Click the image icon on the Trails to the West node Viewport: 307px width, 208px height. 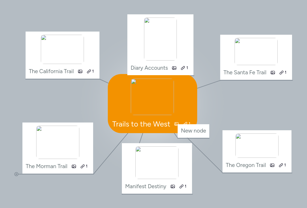176,124
